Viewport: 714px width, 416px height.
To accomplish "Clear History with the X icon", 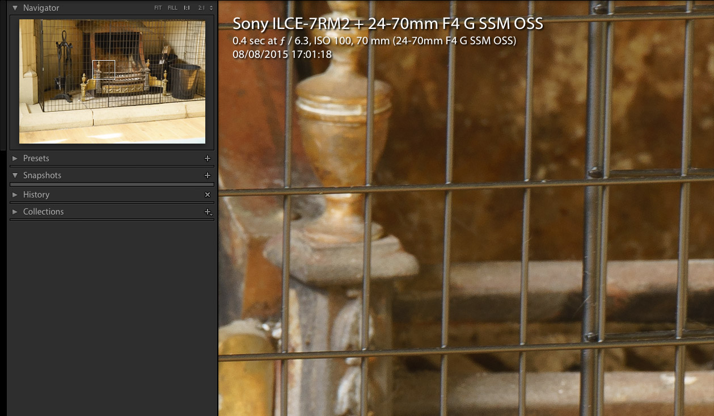I will (208, 195).
